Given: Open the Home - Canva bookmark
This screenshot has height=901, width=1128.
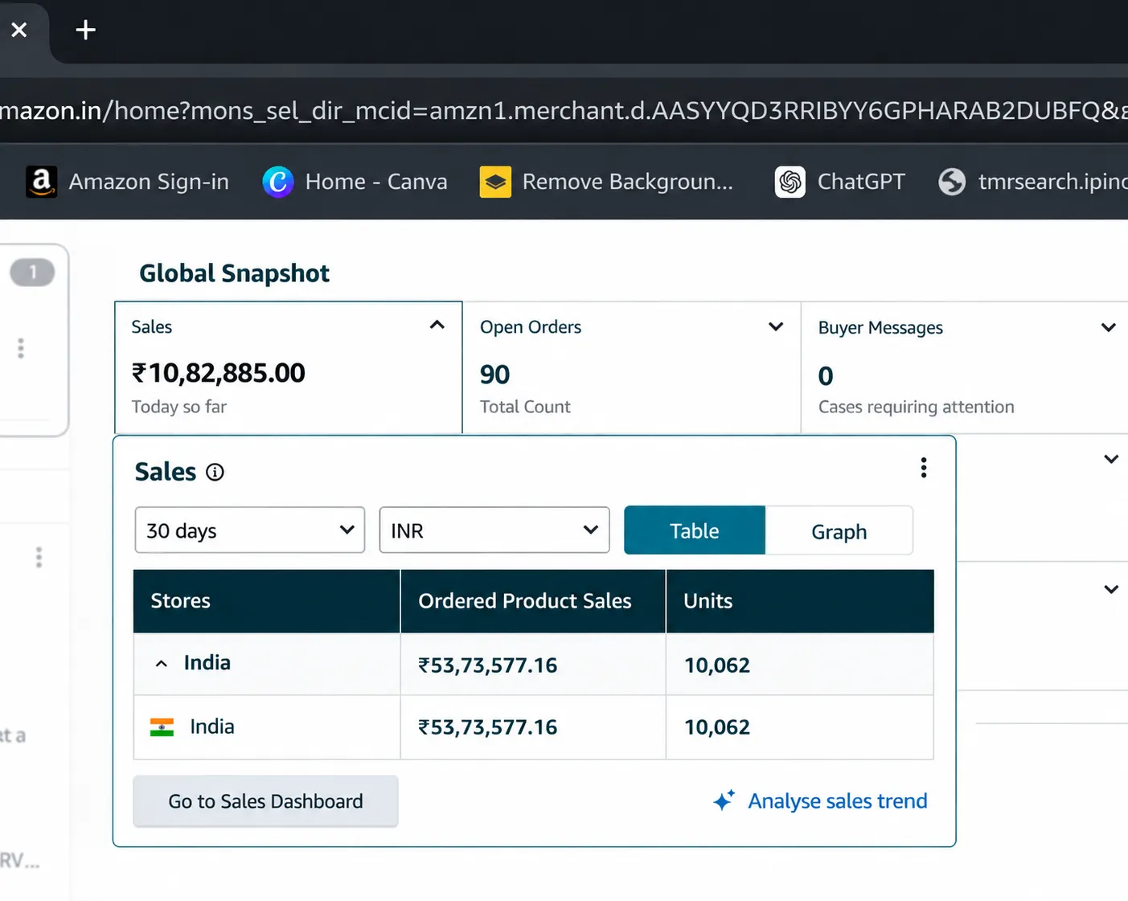Looking at the screenshot, I should click(355, 182).
